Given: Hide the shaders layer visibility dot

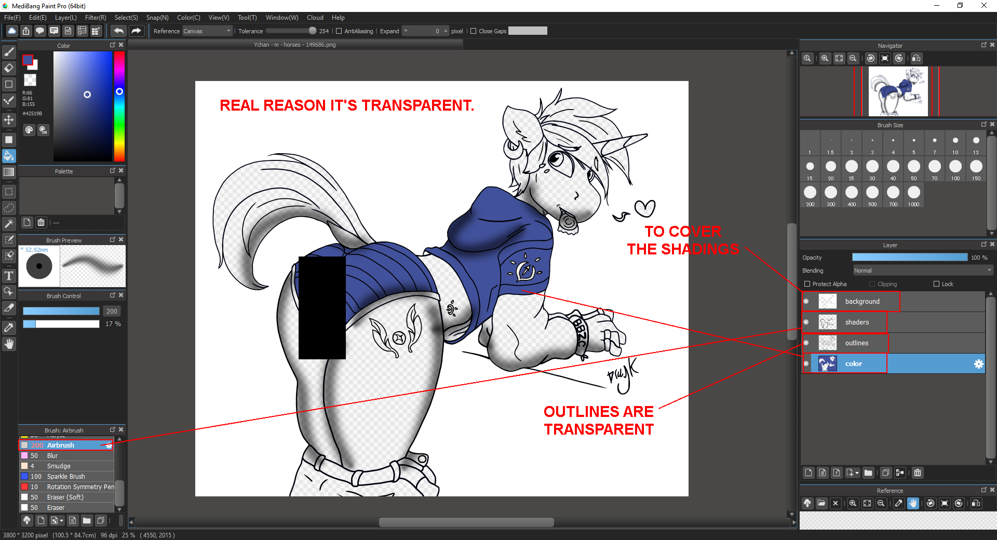Looking at the screenshot, I should [806, 322].
